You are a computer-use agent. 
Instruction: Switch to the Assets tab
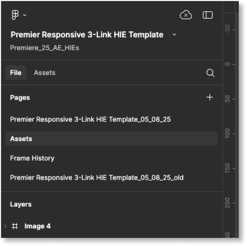[45, 73]
